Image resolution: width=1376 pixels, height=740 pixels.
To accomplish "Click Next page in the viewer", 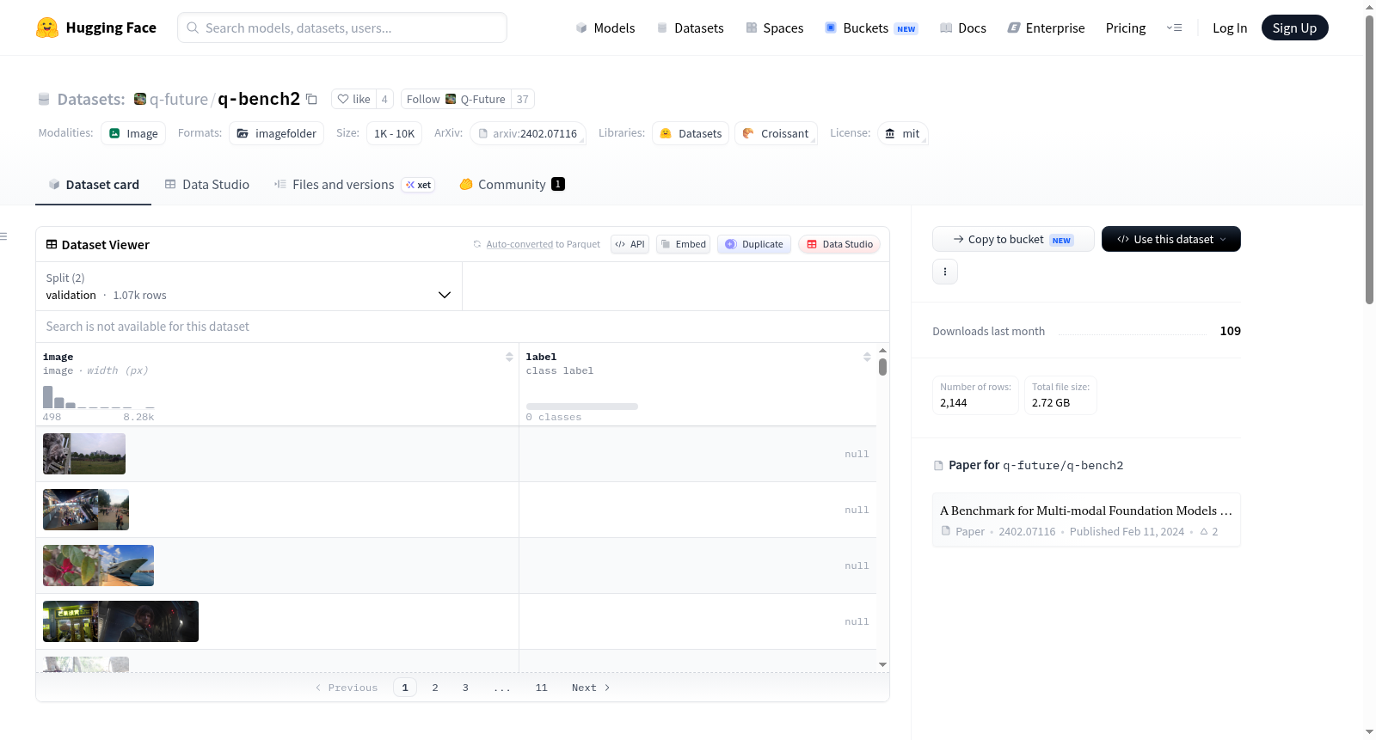I will click(591, 688).
